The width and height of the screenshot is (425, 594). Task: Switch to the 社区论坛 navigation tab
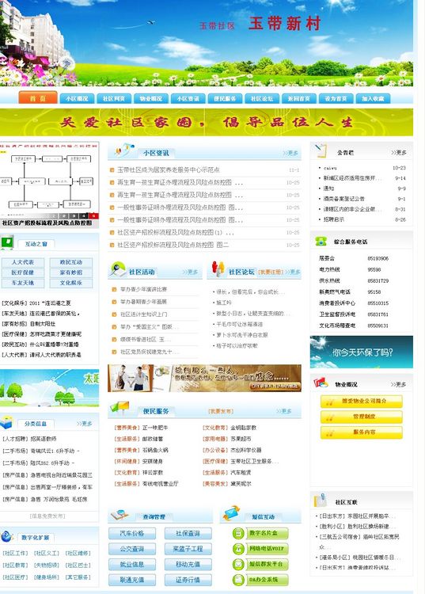coord(262,98)
